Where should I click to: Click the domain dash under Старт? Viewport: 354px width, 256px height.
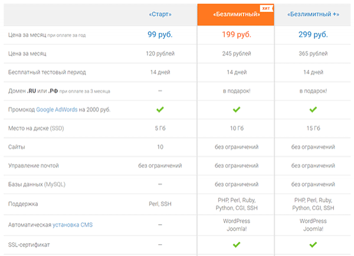tap(160, 91)
